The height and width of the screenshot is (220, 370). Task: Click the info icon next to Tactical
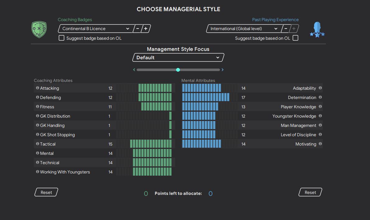(x=38, y=144)
